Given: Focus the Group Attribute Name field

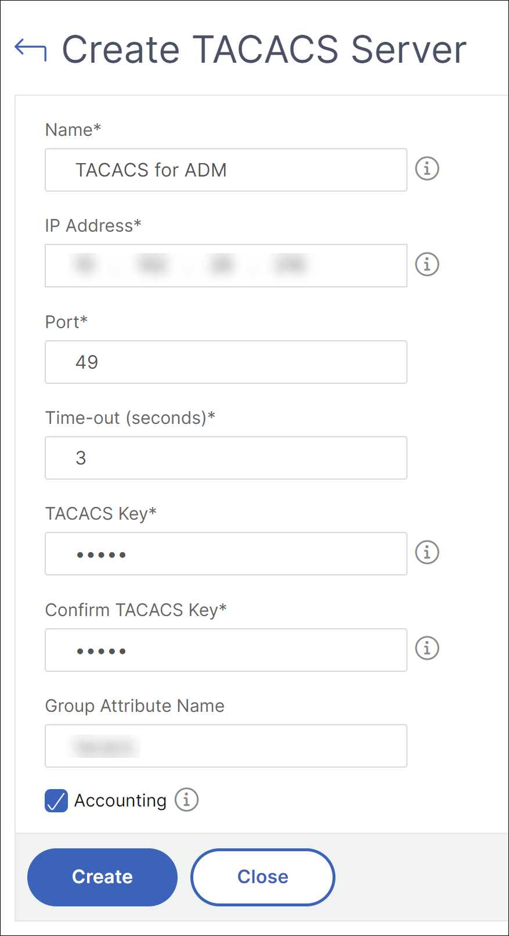Looking at the screenshot, I should click(226, 746).
